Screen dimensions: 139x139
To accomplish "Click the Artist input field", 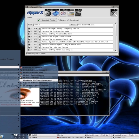I will coord(51,25).
